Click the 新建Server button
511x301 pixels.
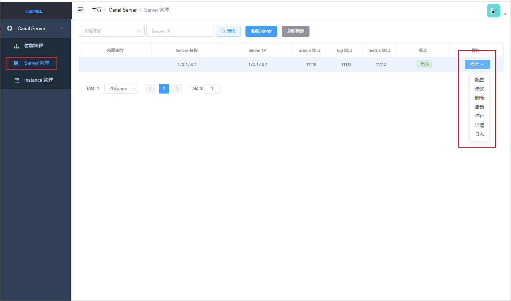(x=261, y=31)
